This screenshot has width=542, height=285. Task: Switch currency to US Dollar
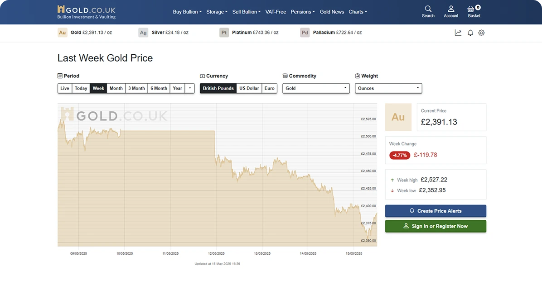click(x=249, y=88)
